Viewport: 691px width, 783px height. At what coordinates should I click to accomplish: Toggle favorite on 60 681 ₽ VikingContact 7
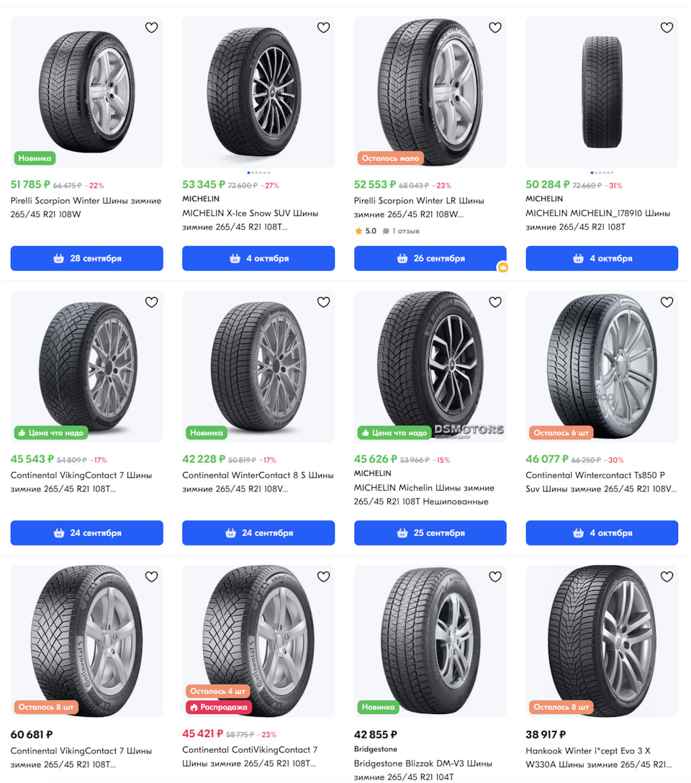click(x=151, y=576)
